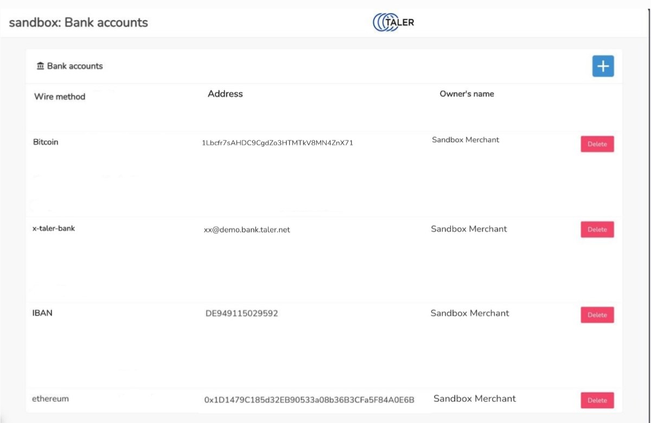
Task: Select the ethereum address starting with 0x1D1479
Action: [x=309, y=400]
